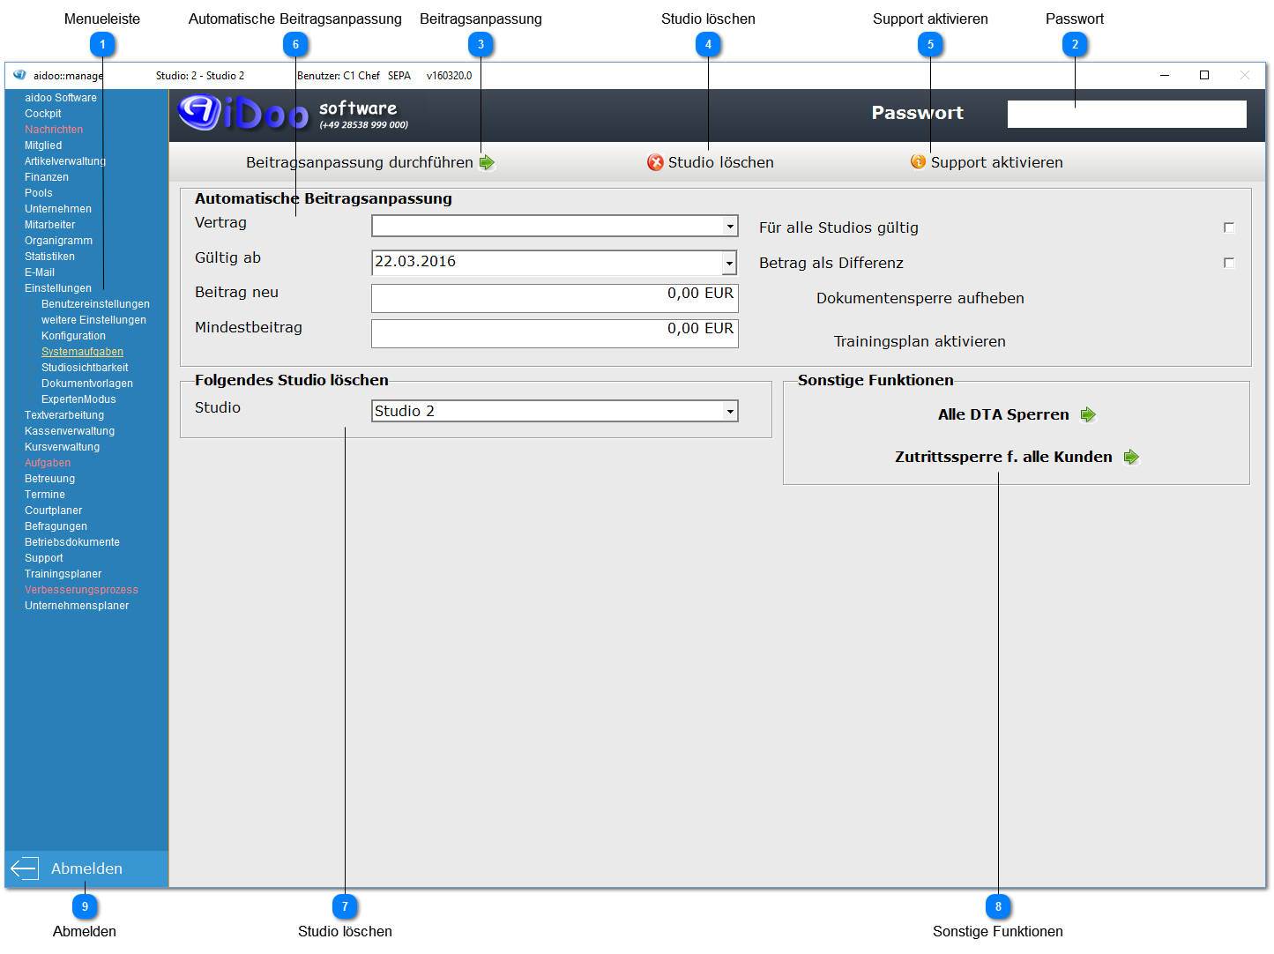Screen dimensions: 1274x954
Task: Open Support in the sidebar
Action: tap(44, 558)
